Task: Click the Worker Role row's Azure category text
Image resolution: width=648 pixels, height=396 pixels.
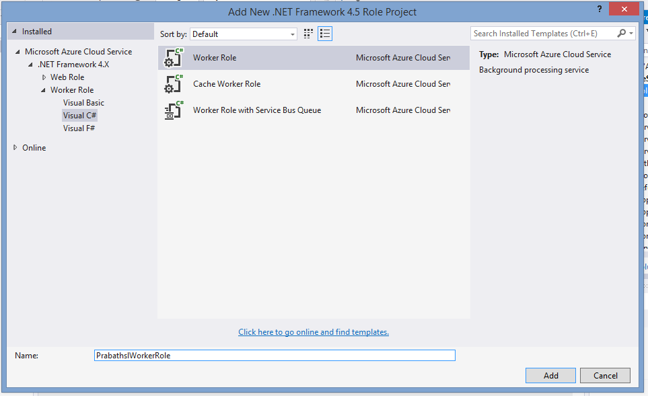Action: [x=403, y=58]
